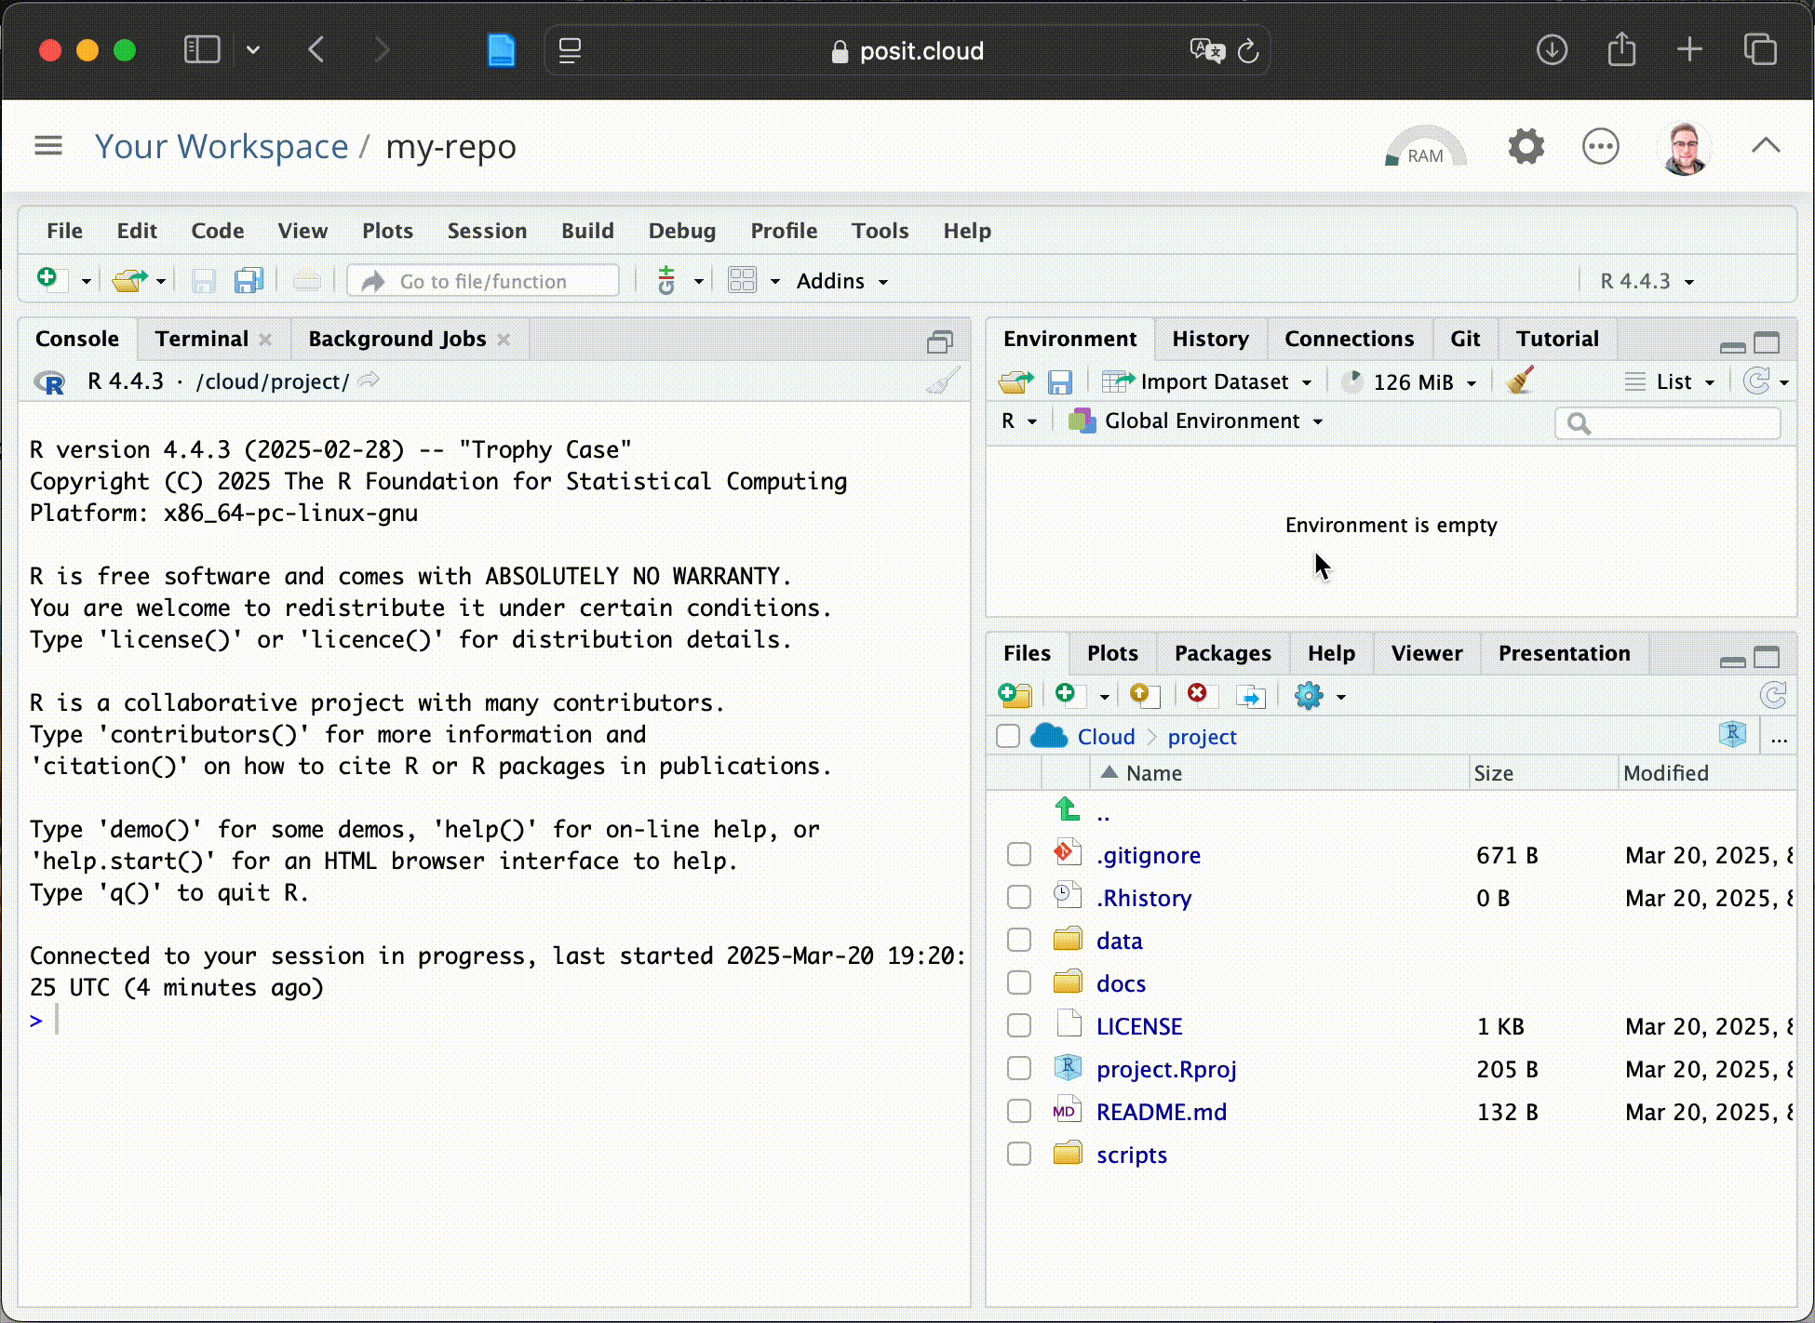Image resolution: width=1815 pixels, height=1323 pixels.
Task: Click the workspace panes layout icon
Action: pyautogui.click(x=743, y=280)
